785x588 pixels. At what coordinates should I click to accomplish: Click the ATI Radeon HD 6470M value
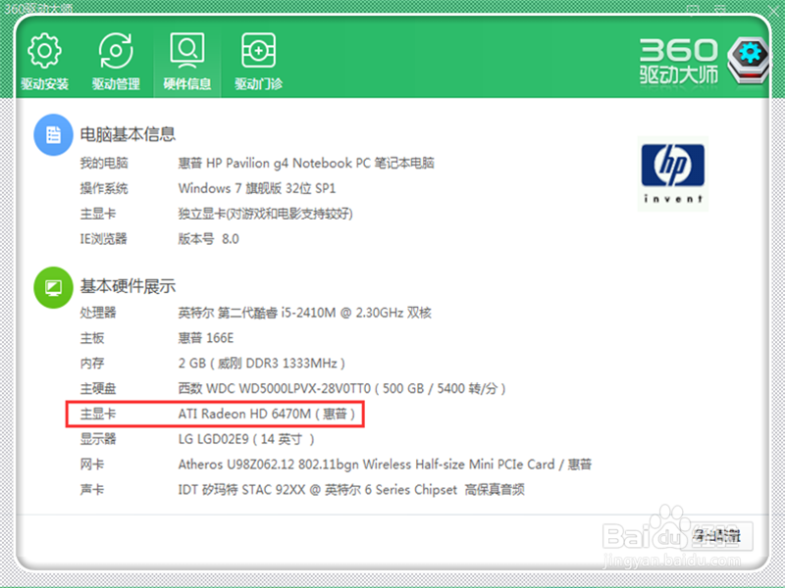[266, 414]
